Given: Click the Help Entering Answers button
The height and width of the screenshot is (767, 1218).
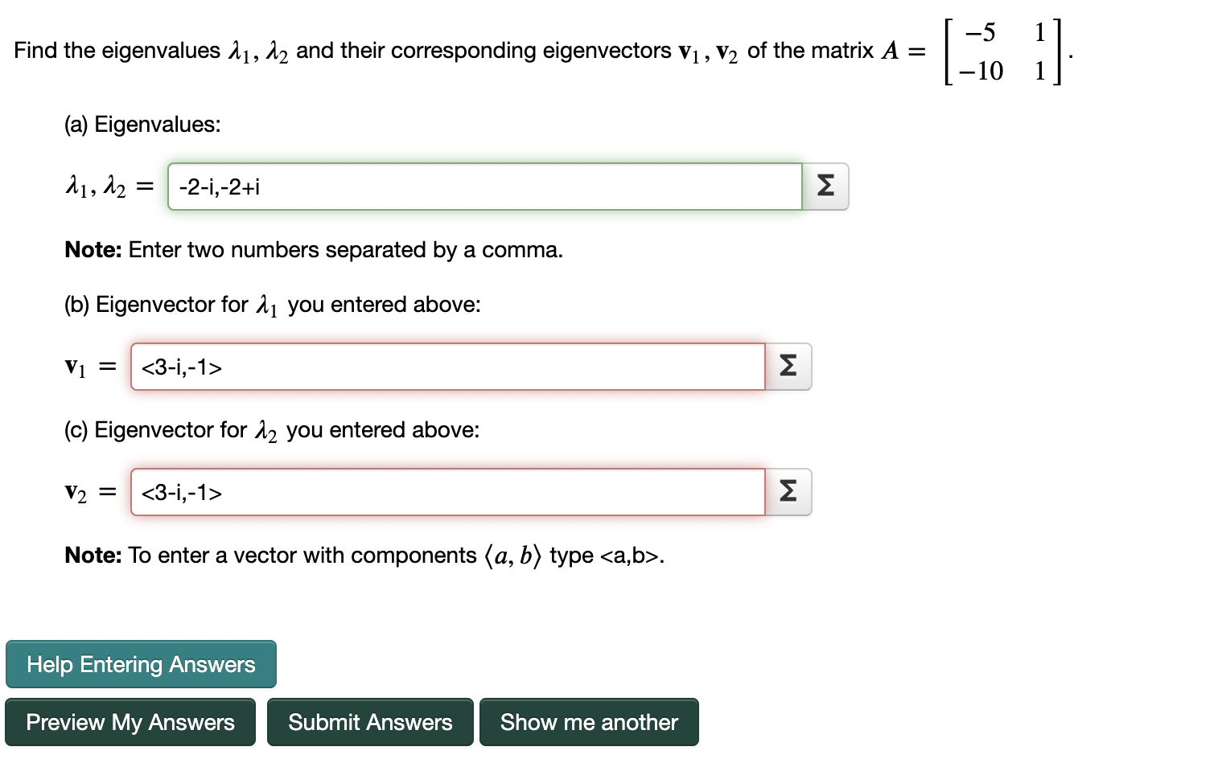Looking at the screenshot, I should [140, 664].
